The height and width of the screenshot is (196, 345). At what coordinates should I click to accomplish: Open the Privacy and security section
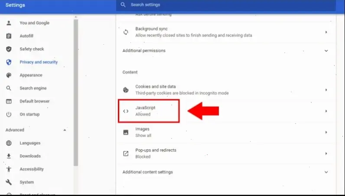(38, 62)
